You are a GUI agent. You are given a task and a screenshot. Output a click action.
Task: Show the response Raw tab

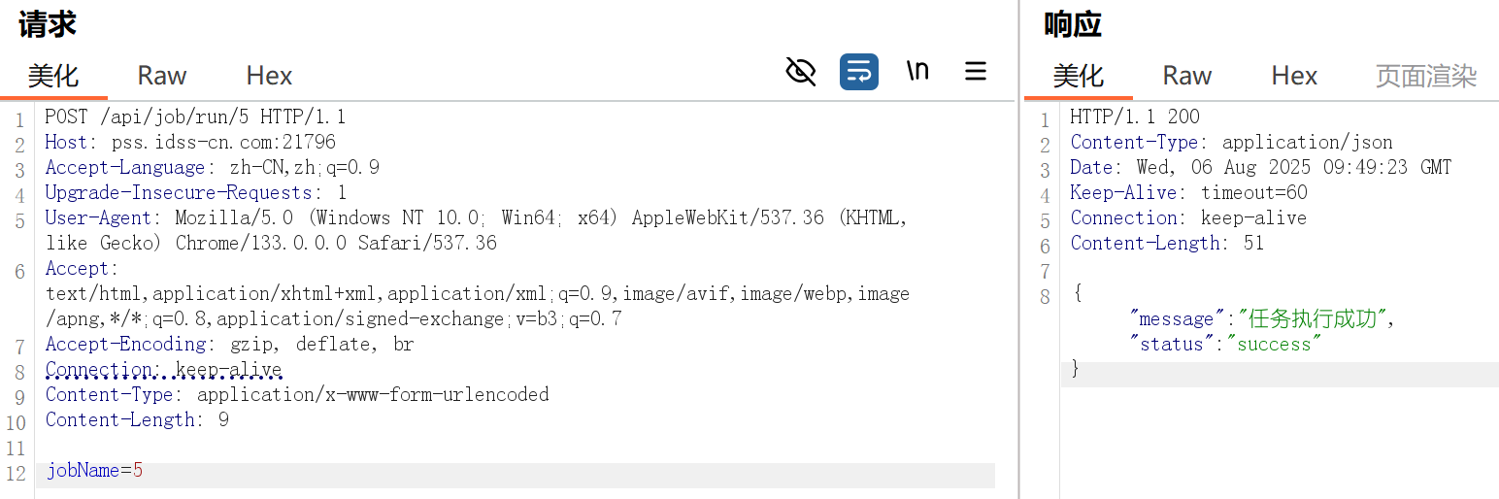pos(1187,76)
